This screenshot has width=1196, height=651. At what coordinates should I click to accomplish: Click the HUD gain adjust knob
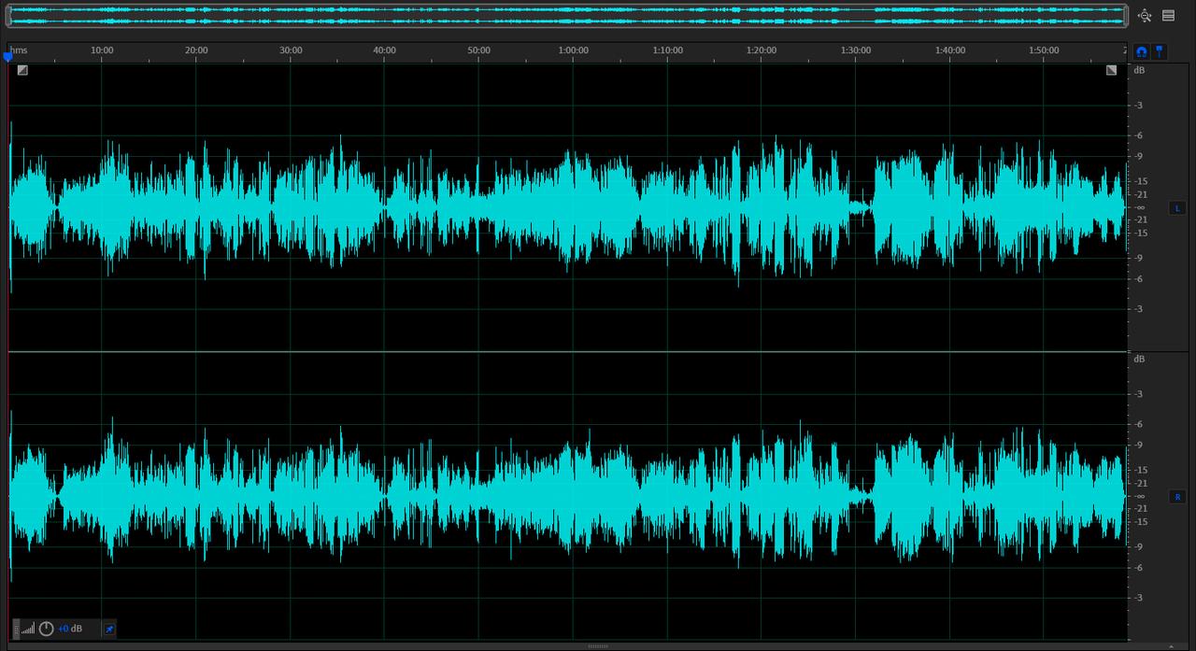coord(47,629)
